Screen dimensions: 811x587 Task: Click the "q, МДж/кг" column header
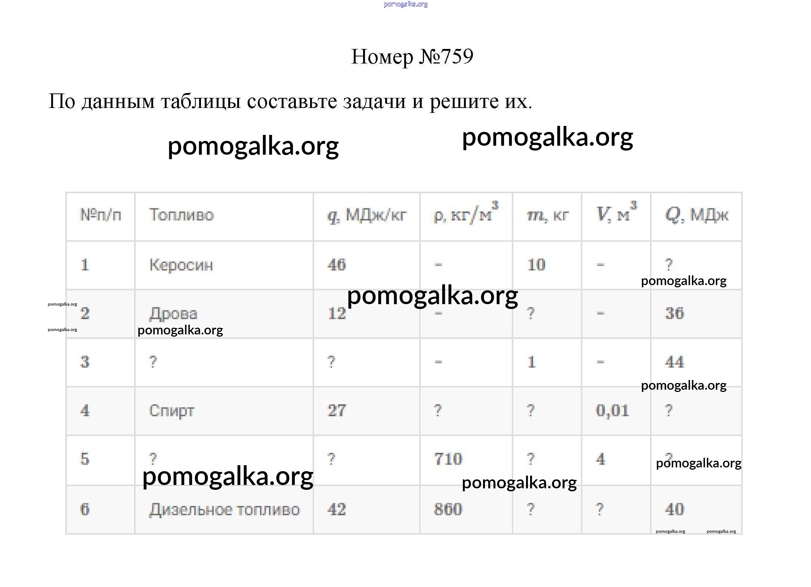click(366, 215)
